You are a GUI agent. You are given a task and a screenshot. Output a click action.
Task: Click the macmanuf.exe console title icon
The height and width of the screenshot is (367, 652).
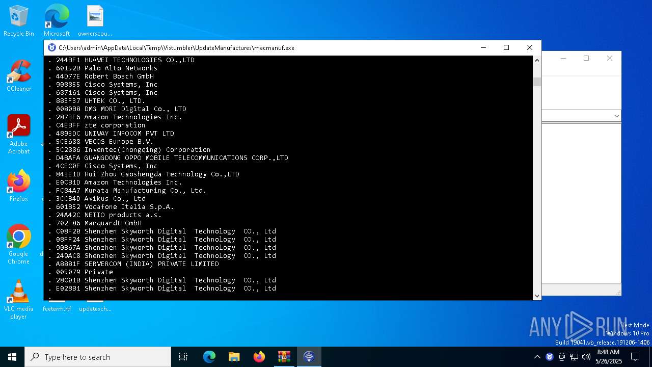point(52,47)
